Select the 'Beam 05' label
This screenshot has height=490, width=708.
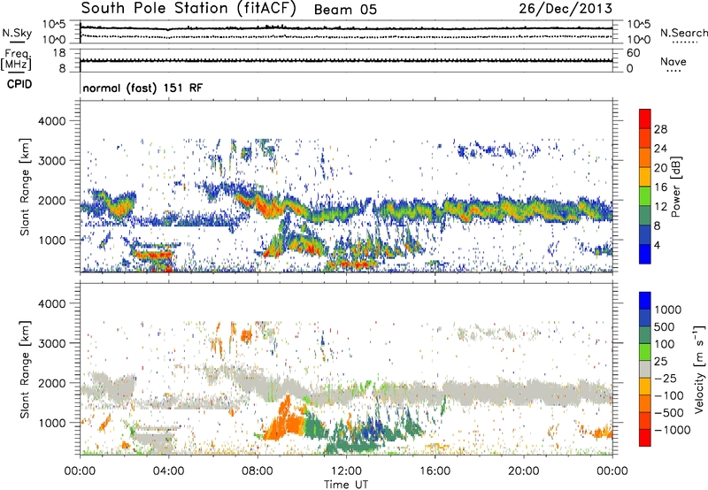click(x=345, y=10)
